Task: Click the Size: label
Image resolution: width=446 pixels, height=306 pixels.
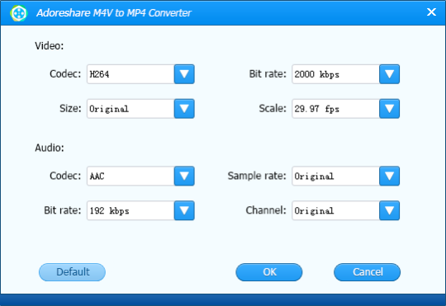Action: (70, 108)
